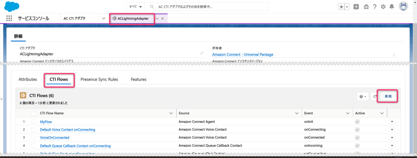The width and height of the screenshot is (417, 158).
Task: Sort by CTI Flow Name column
Action: pos(52,113)
